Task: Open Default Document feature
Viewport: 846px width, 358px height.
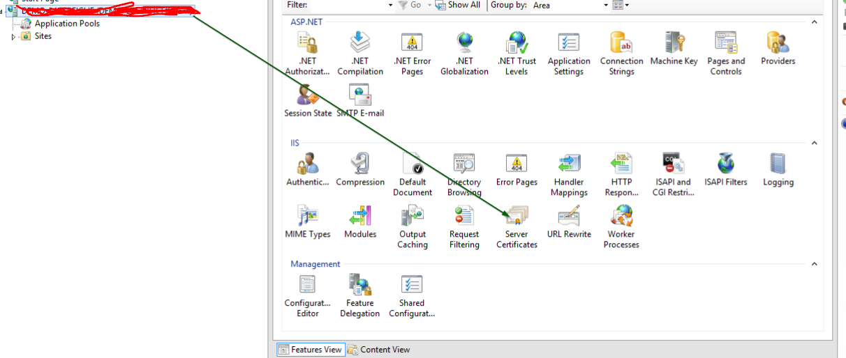Action: point(412,175)
